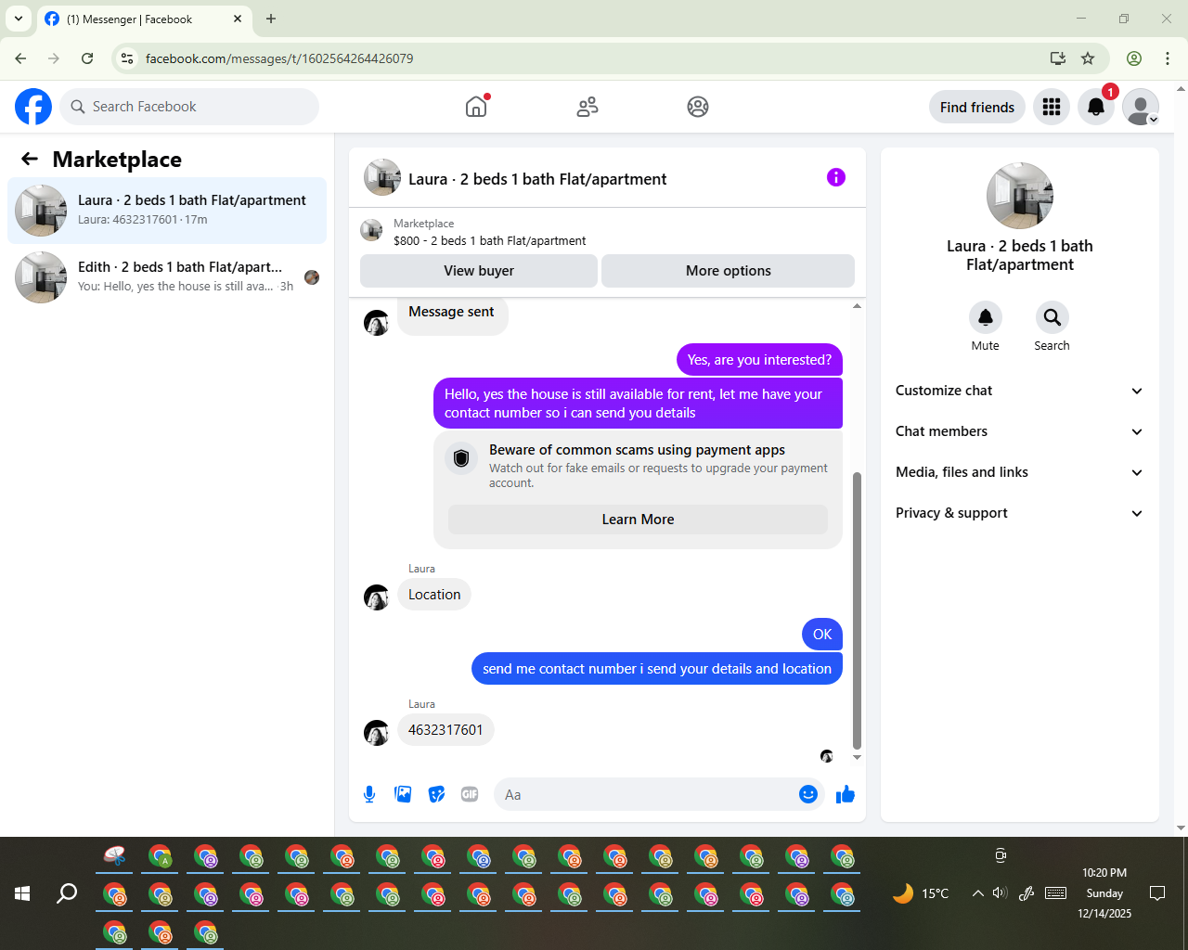
Task: Click the address bar URL
Action: click(x=279, y=58)
